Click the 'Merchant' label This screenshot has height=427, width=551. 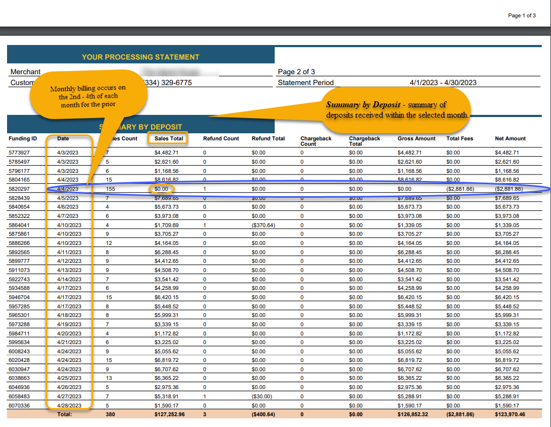25,72
